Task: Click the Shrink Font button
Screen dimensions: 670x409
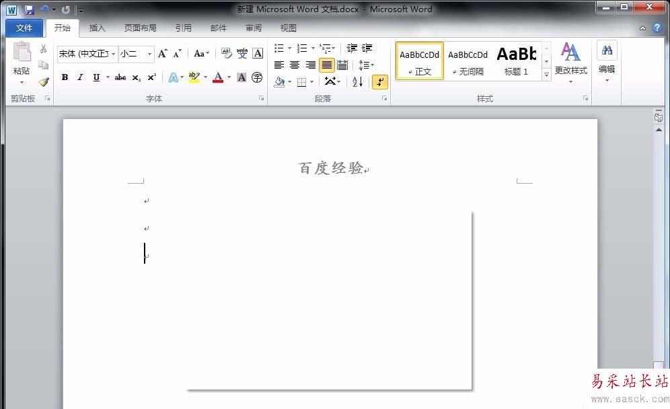Action: click(178, 53)
